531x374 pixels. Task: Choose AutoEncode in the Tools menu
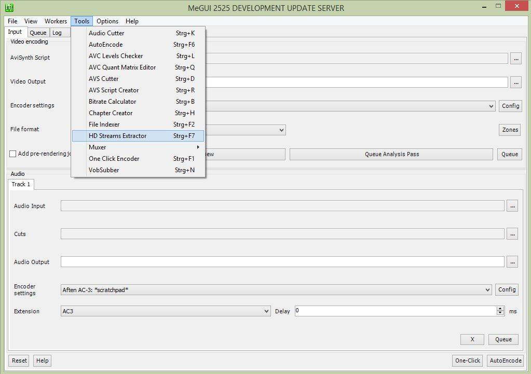point(138,44)
